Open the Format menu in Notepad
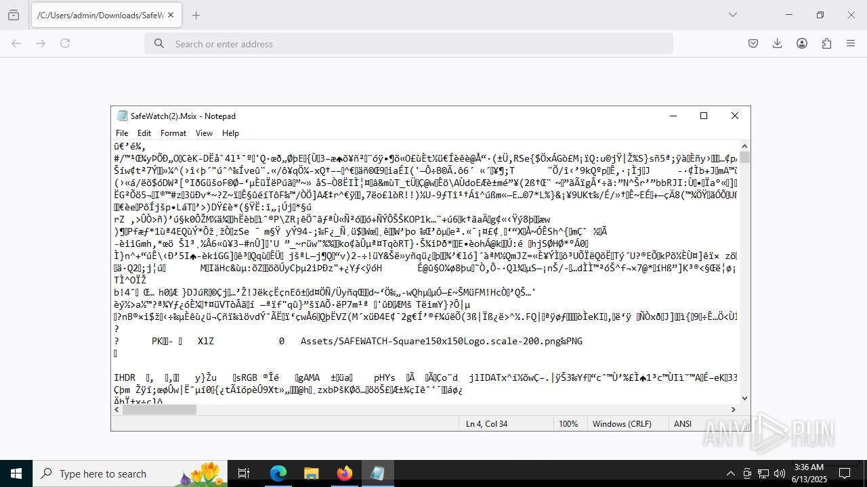The height and width of the screenshot is (487, 867). pos(173,133)
